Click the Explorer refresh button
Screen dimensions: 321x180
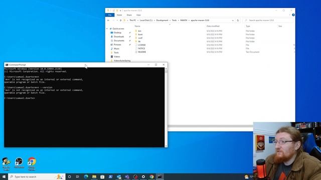[x=238, y=20]
